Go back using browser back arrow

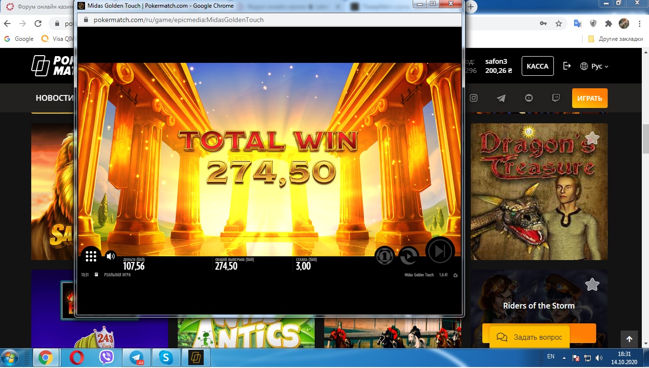[x=7, y=24]
